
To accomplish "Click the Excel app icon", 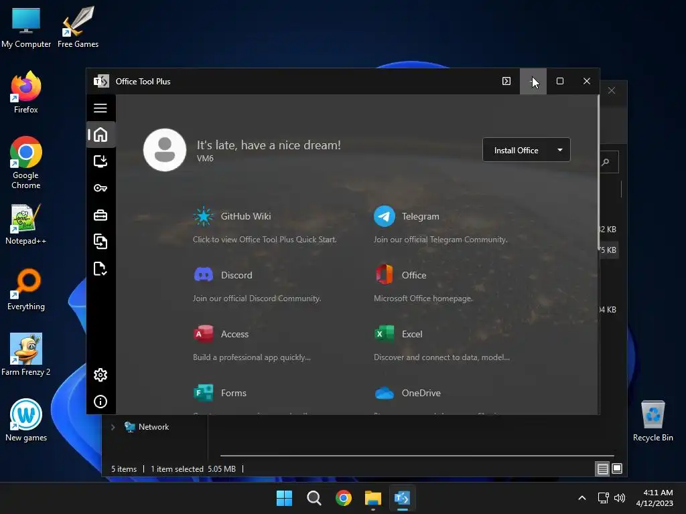I will pos(384,334).
